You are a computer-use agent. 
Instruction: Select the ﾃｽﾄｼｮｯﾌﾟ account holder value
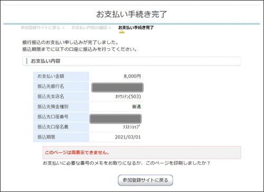coord(131,127)
